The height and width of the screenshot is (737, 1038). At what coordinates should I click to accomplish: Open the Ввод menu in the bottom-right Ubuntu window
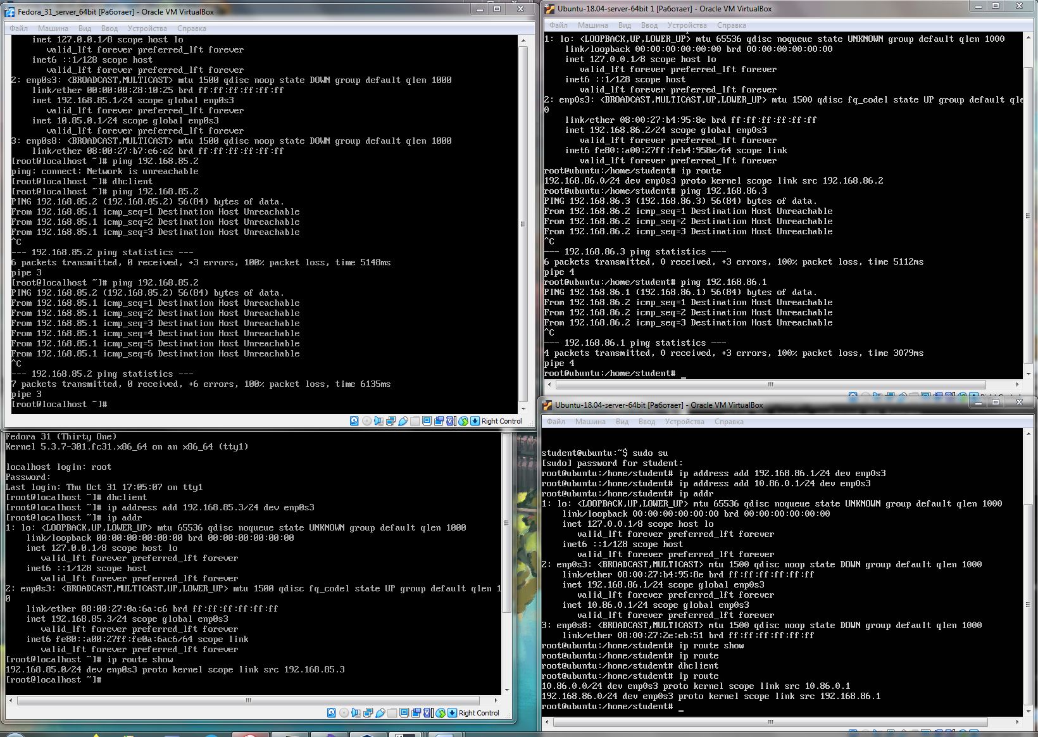click(647, 422)
